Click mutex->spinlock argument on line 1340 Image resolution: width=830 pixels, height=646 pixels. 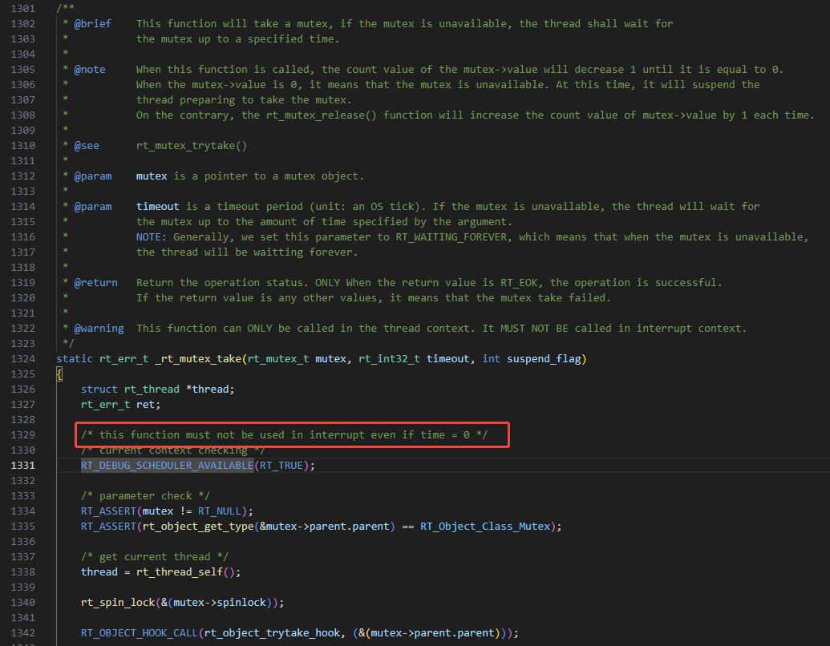pos(220,603)
